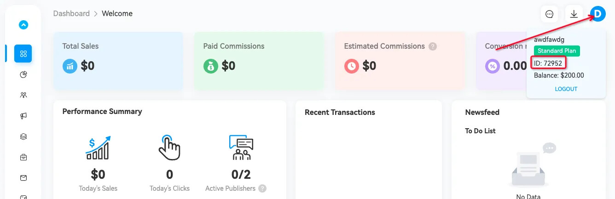Click the download arrow icon
615x199 pixels.
tap(574, 14)
